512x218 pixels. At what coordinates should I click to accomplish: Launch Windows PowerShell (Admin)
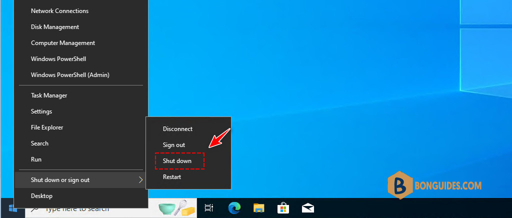[81, 74]
